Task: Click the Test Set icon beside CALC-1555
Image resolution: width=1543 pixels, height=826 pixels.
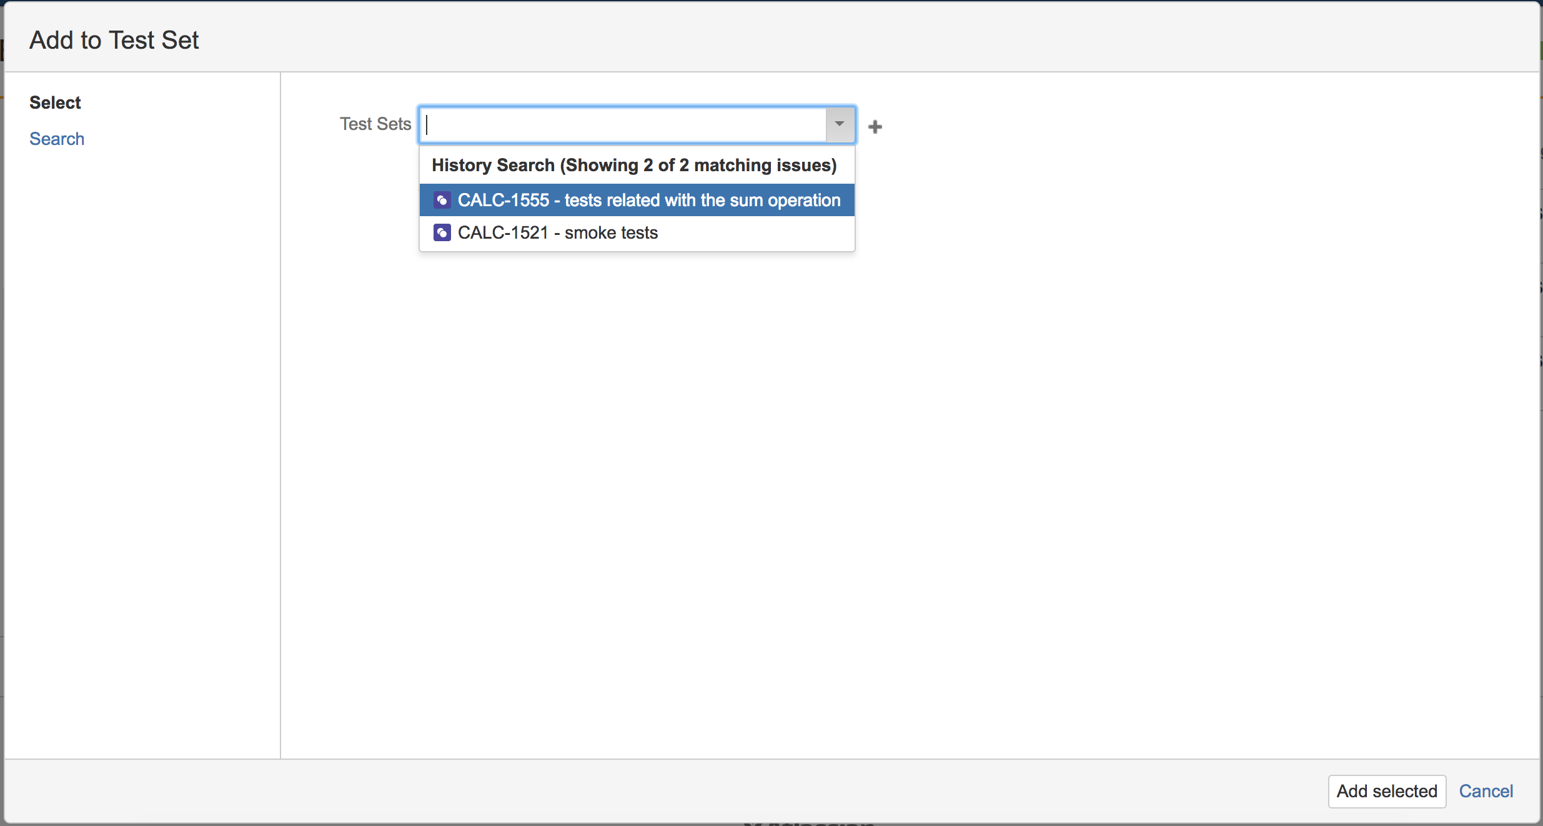Action: (x=442, y=201)
